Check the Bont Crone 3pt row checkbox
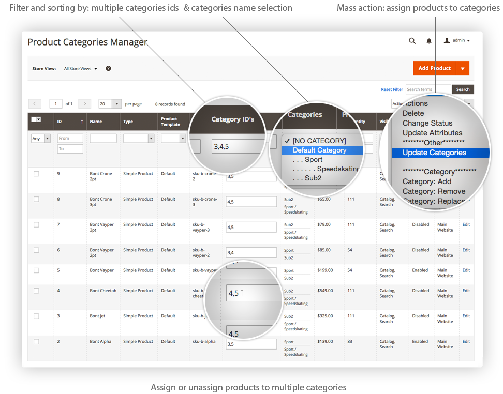Screen dimensions: 503x394 [x=36, y=200]
